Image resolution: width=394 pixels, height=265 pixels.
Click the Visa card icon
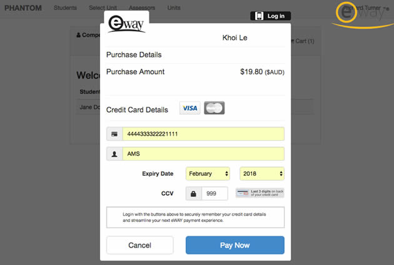pyautogui.click(x=190, y=108)
